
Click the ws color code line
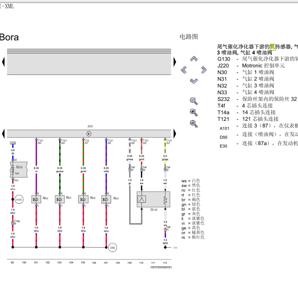(190, 181)
